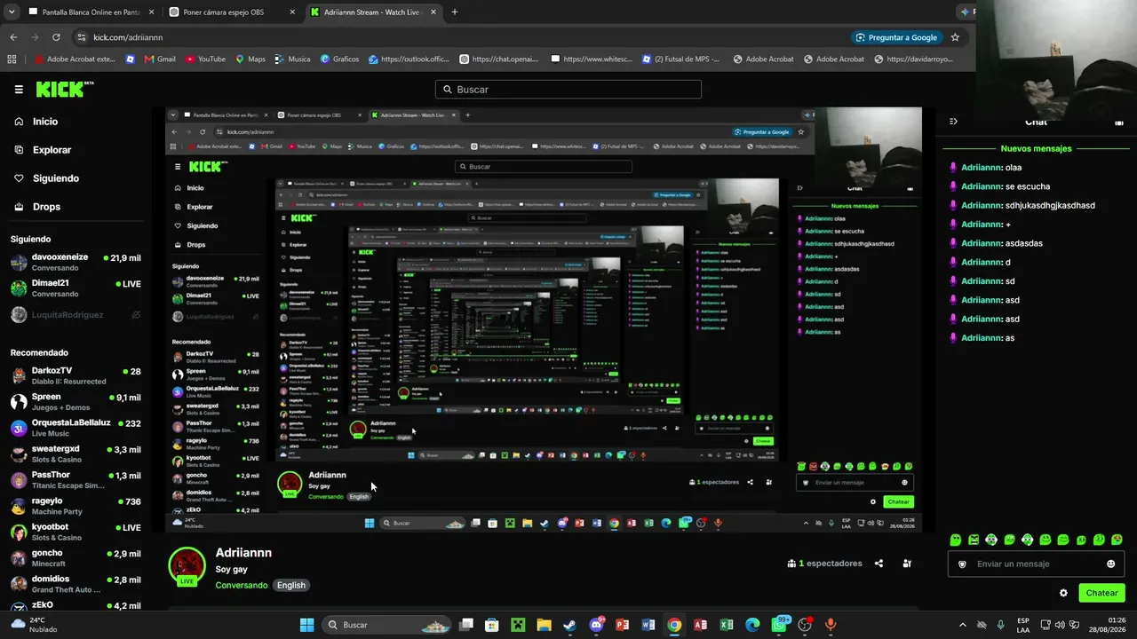
Task: Reload the page
Action: point(56,37)
